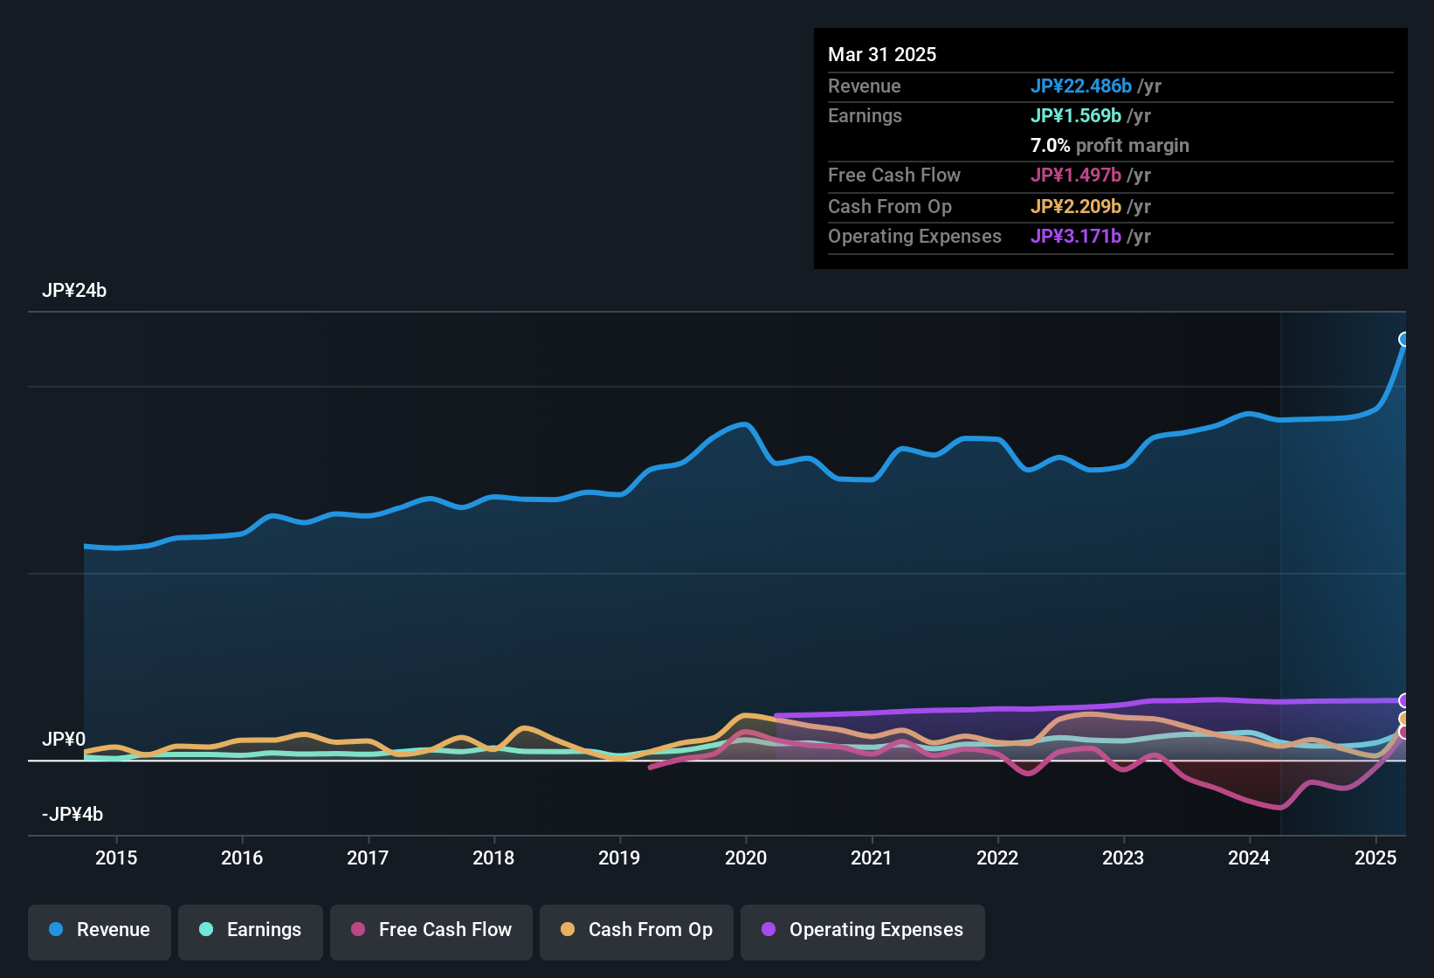The image size is (1434, 978).
Task: Click the -JP¥4b y-axis label
Action: tap(72, 815)
